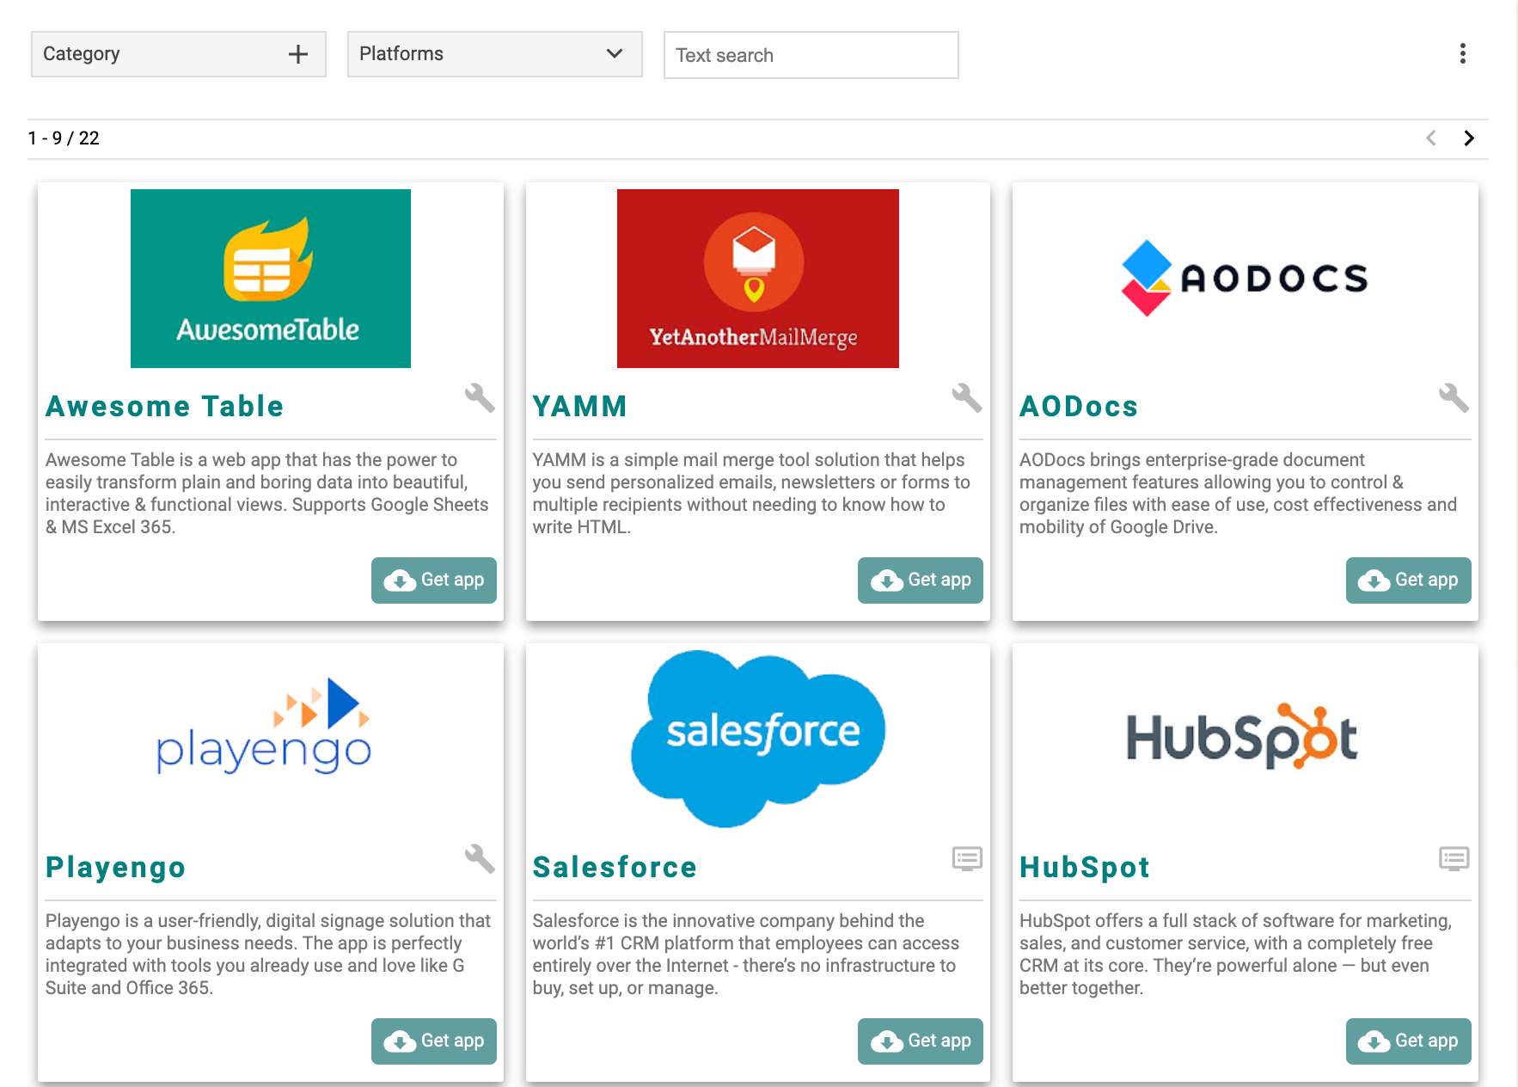1518x1087 pixels.
Task: Select the Awesome Table title
Action: pyautogui.click(x=165, y=406)
